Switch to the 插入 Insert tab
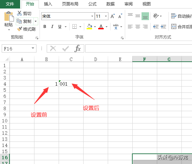The image size is (192, 164). (48, 4)
